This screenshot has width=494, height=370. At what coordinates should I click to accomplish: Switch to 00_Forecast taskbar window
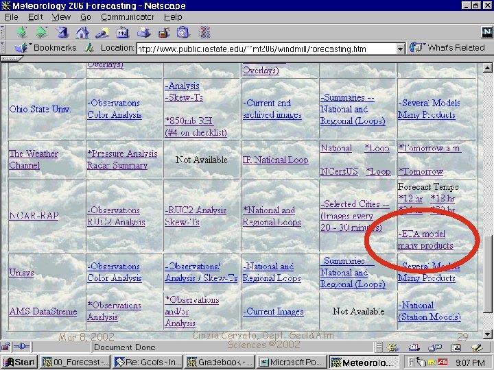(x=75, y=362)
